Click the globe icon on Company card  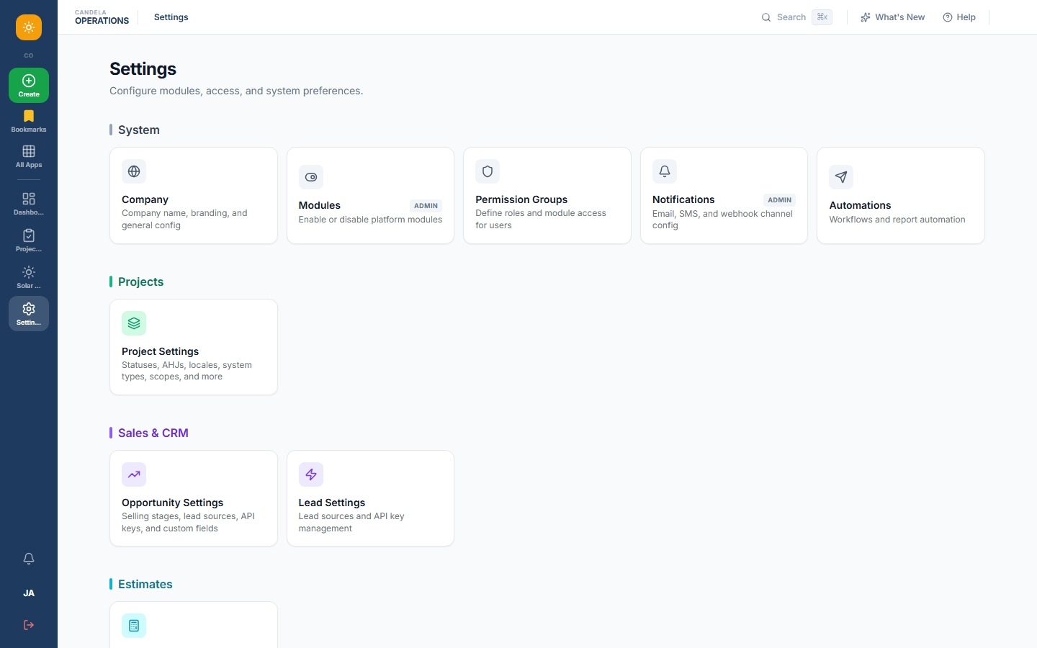[134, 171]
